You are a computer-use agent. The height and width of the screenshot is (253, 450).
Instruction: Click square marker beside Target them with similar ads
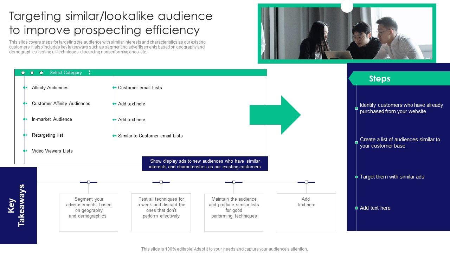pos(356,177)
